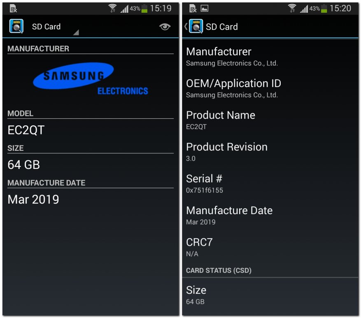
Task: Tap the SIM error icon on left status bar
Action: [13, 9]
